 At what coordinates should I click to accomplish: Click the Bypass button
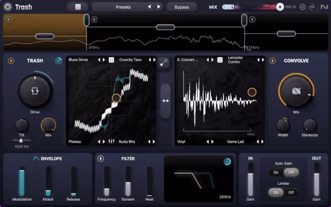tap(182, 7)
